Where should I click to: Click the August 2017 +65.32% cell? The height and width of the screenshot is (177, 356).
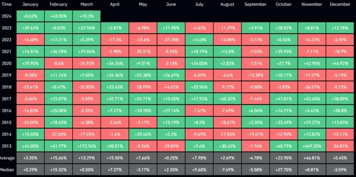[227, 99]
